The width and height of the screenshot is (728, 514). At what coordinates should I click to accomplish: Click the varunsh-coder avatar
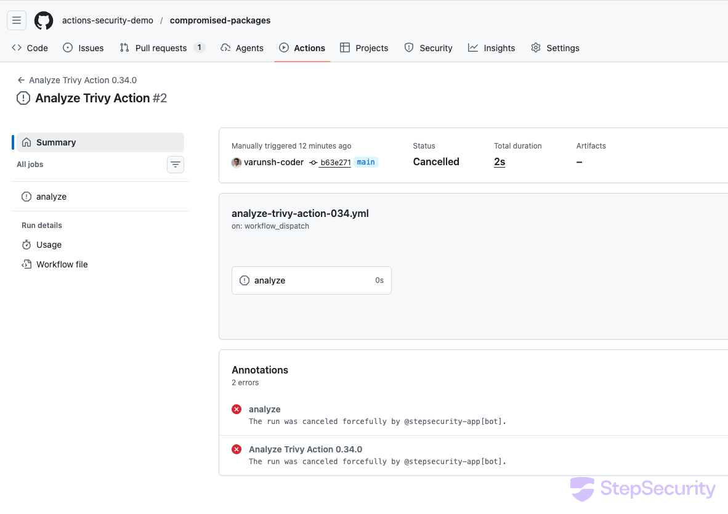click(237, 162)
